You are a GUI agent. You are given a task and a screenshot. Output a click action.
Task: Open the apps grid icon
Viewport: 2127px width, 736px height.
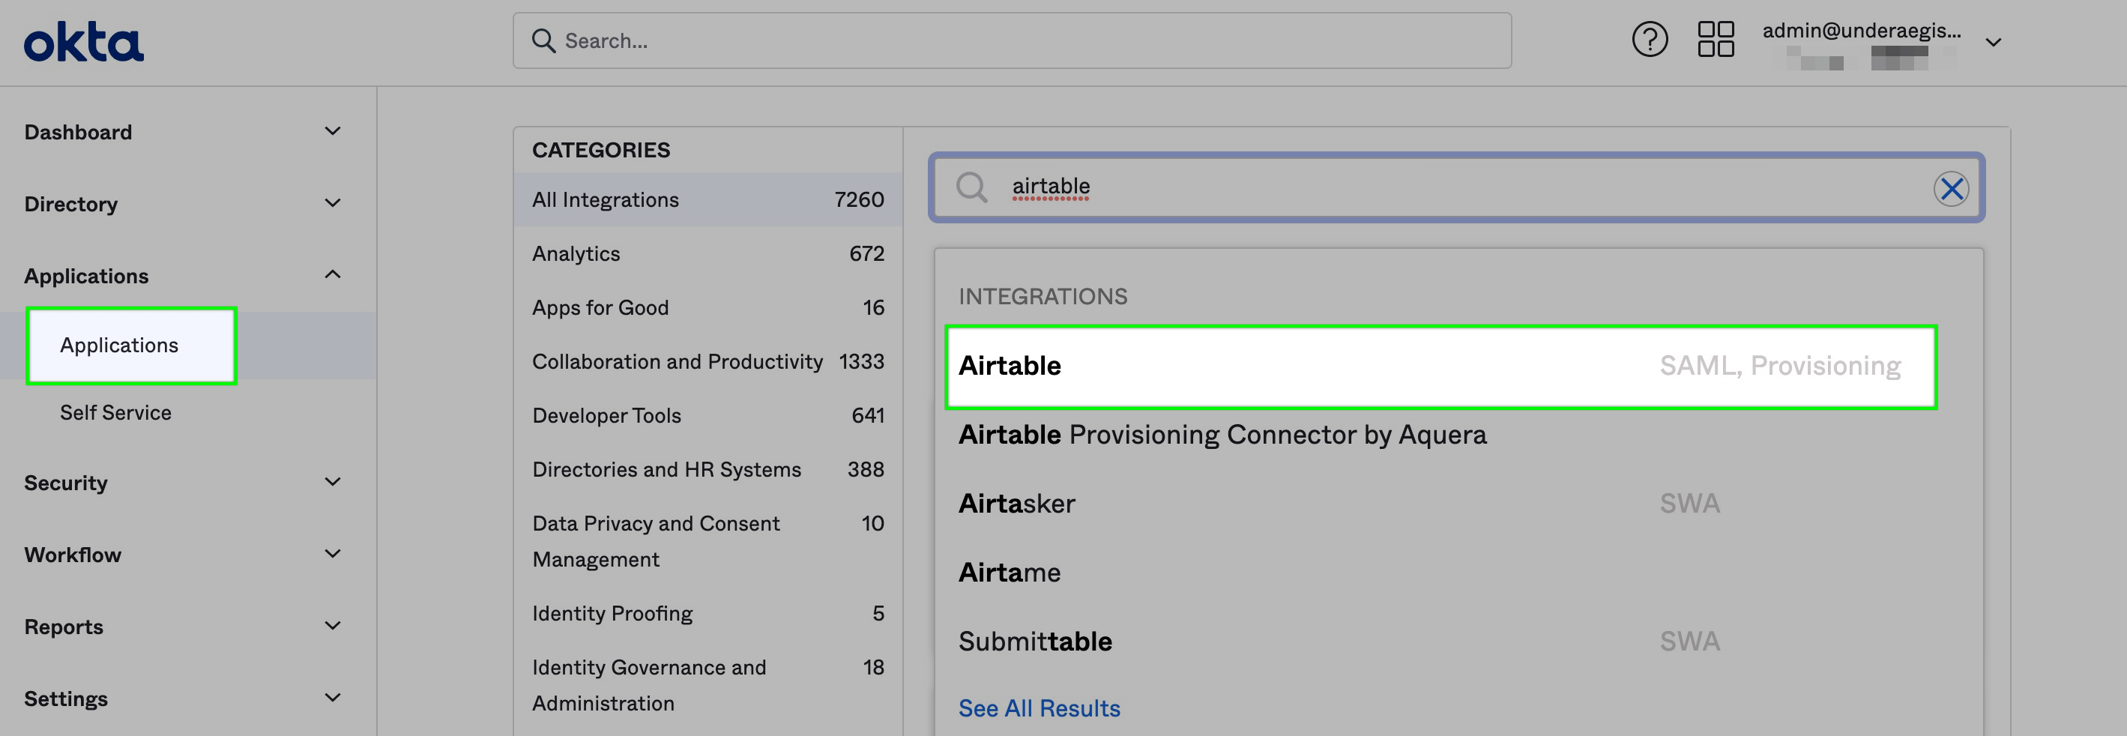pos(1715,40)
